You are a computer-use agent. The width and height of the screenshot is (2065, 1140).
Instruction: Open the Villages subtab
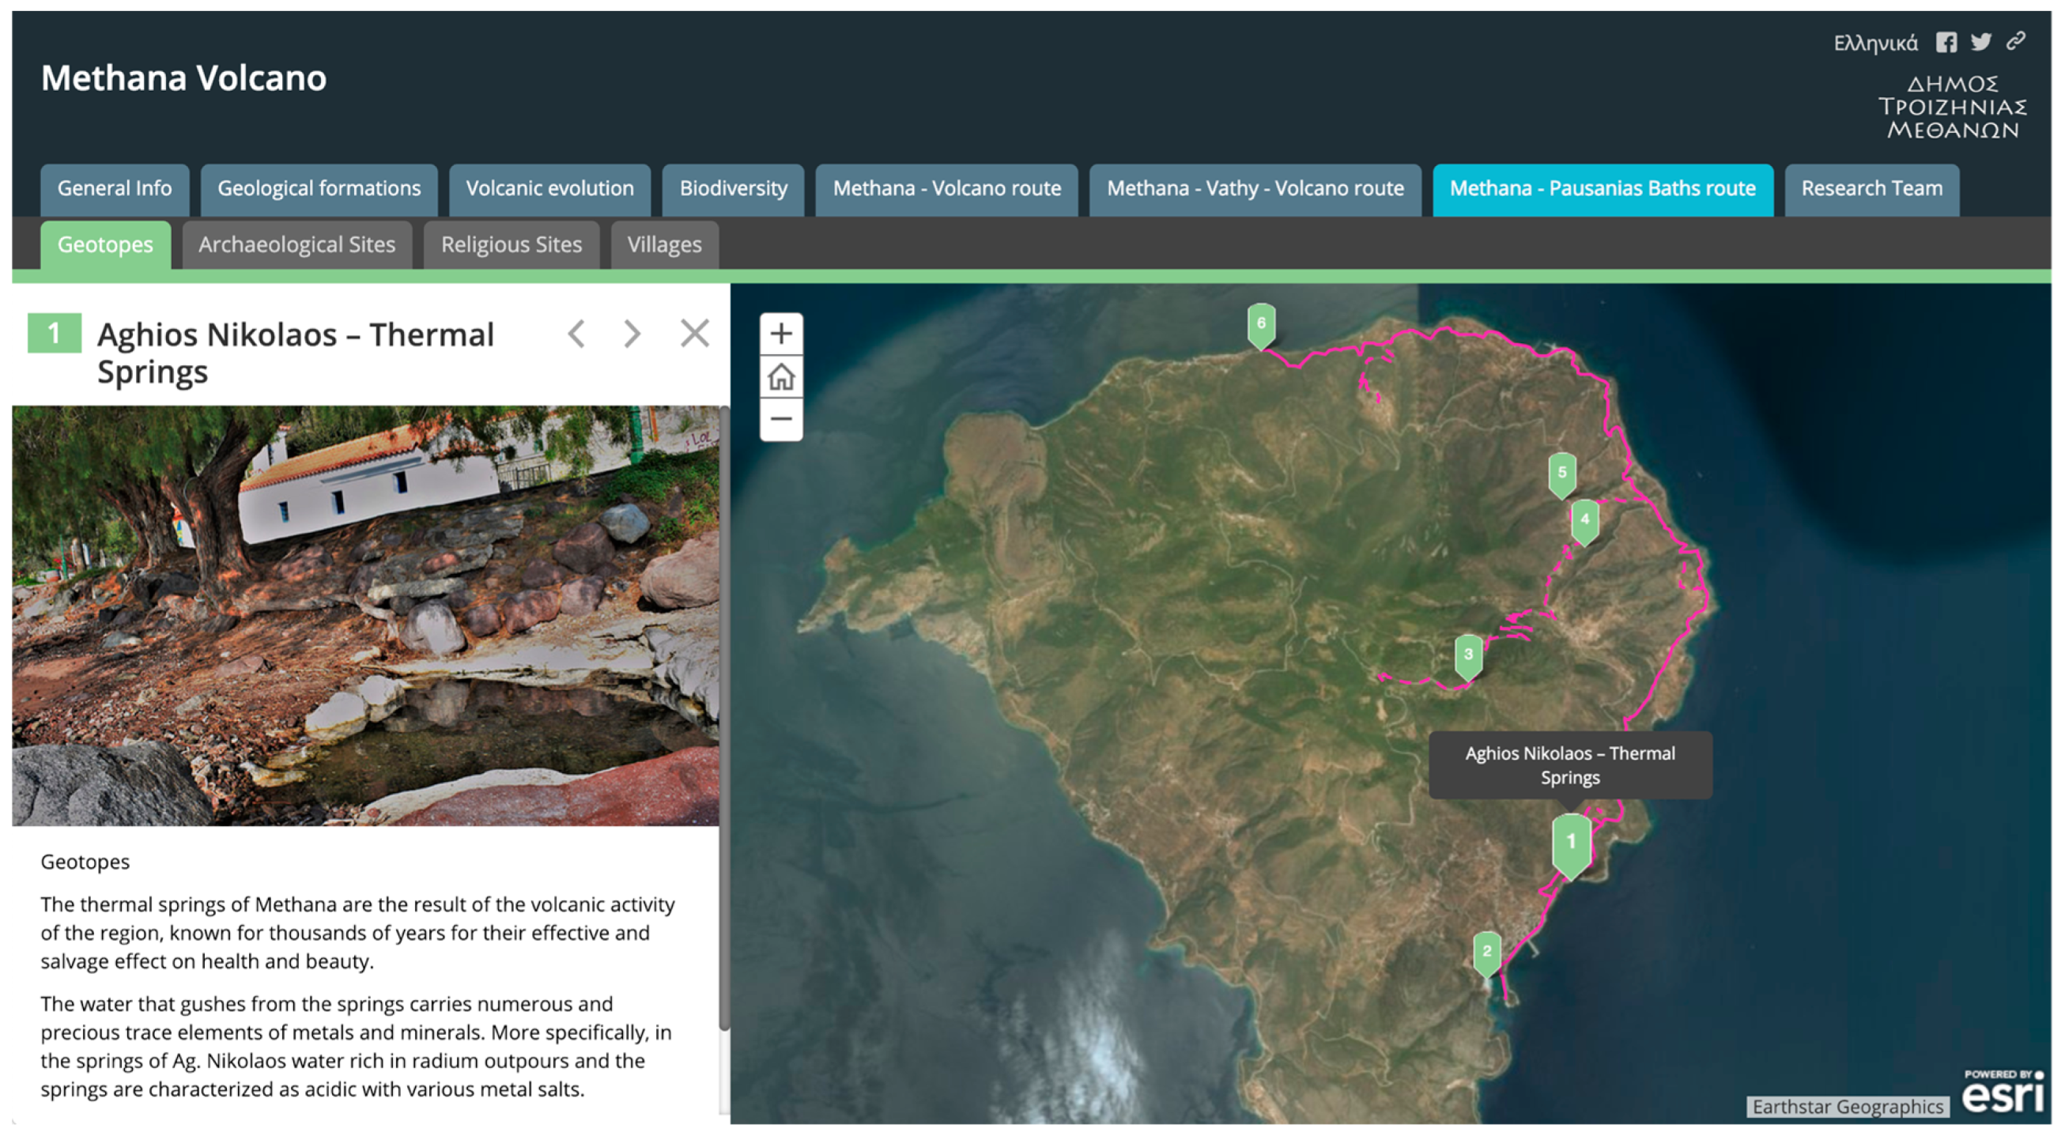664,245
